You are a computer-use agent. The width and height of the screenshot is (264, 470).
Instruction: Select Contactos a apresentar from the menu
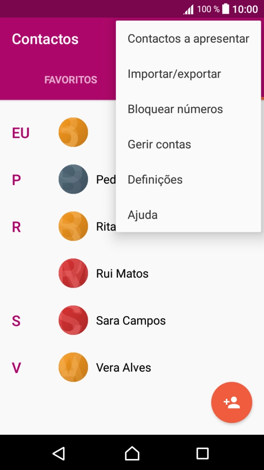188,38
